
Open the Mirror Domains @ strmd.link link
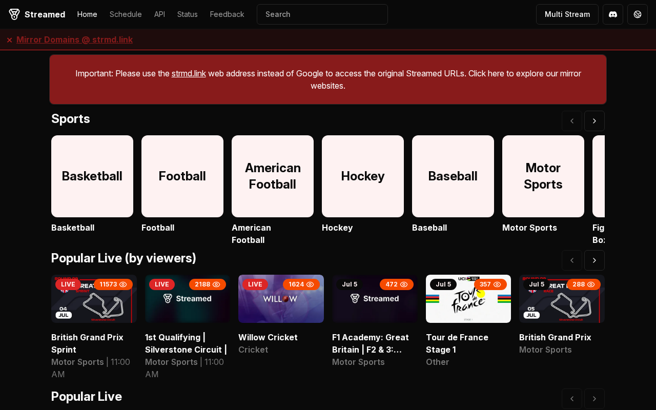pos(74,39)
